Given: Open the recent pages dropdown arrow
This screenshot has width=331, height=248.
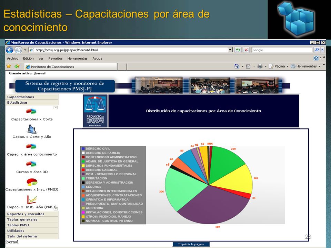Looking at the screenshot, I should (x=25, y=50).
